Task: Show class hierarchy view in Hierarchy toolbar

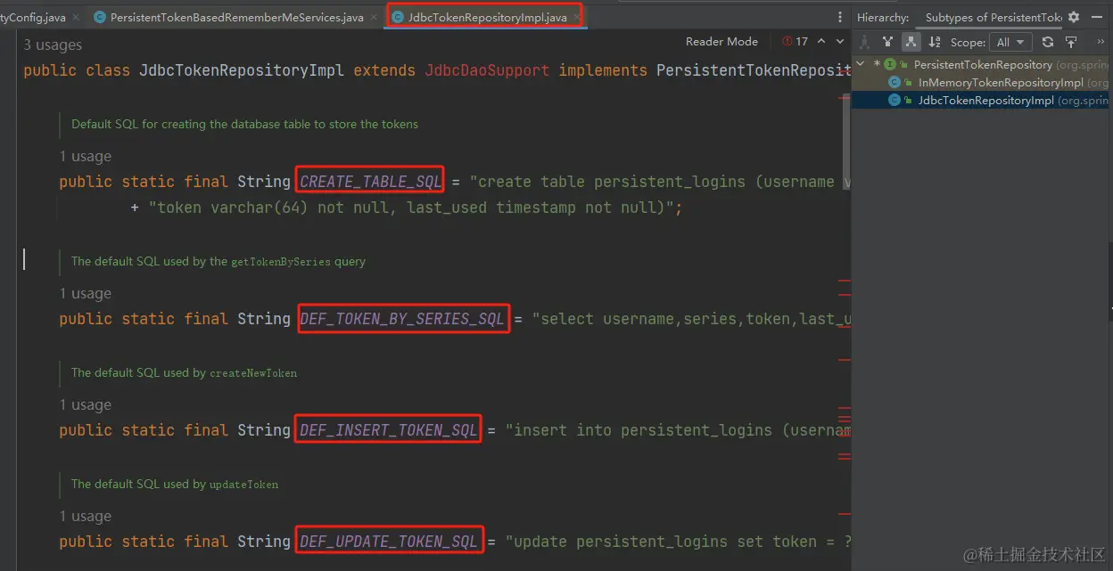Action: (x=864, y=42)
